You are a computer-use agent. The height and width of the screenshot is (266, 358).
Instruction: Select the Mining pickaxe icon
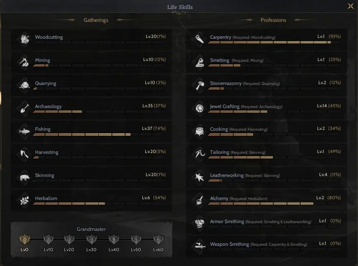pos(24,62)
